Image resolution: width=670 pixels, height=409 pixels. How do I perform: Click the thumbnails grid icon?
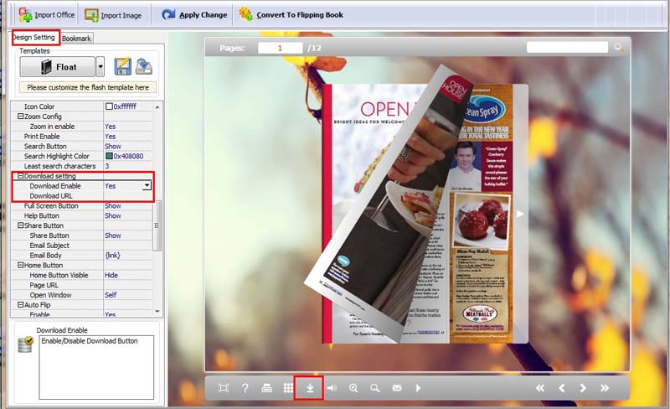288,388
